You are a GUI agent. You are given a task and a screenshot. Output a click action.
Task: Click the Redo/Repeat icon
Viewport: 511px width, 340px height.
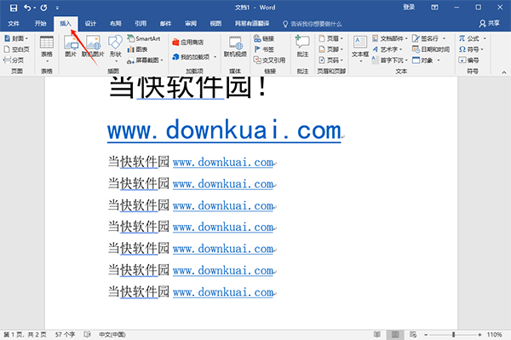43,8
